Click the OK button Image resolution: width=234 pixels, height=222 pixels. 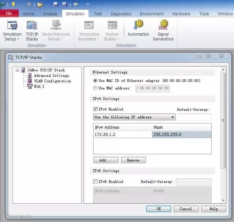(159, 209)
